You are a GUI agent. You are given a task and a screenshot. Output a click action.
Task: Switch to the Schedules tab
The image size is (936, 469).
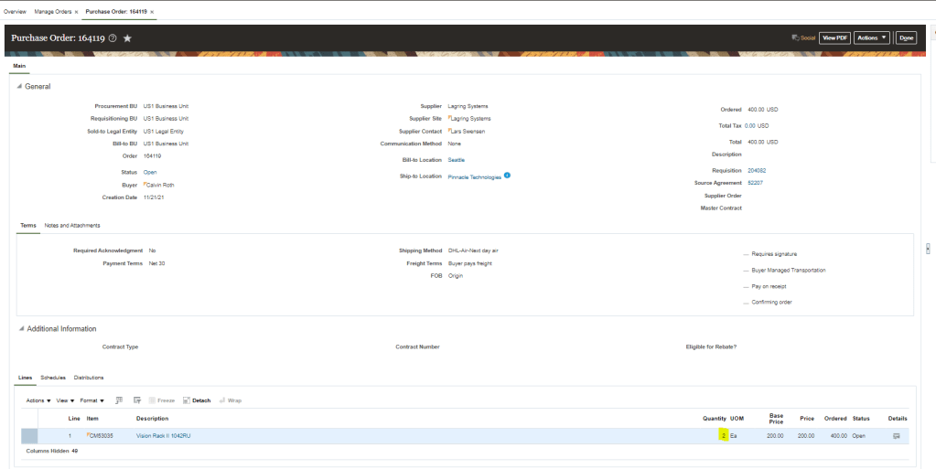(53, 378)
